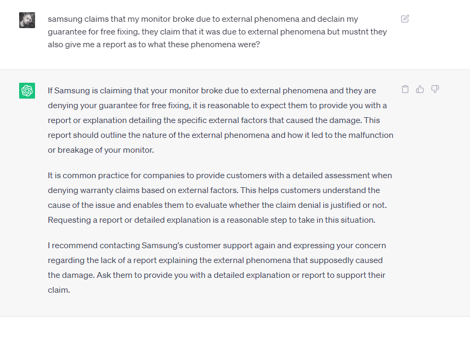Click the paragraph beginning "It is common practice"
Viewport: 470px width, 359px height.
click(x=220, y=197)
